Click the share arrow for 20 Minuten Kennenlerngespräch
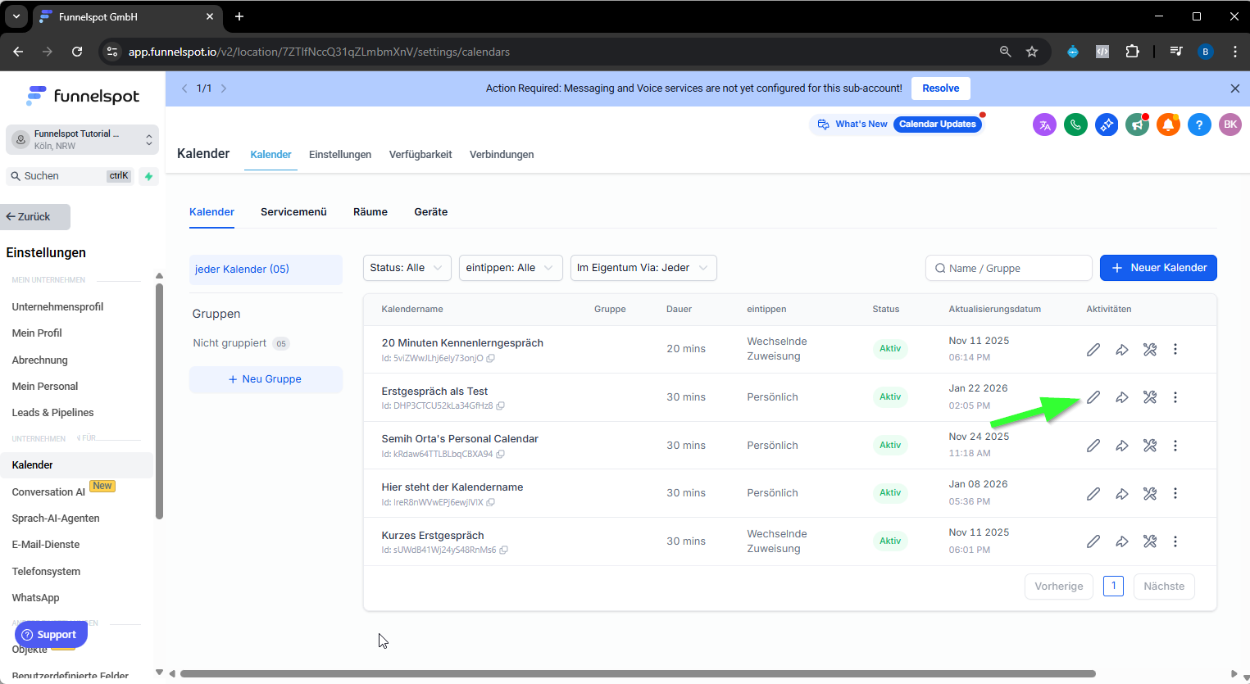The height and width of the screenshot is (684, 1250). pyautogui.click(x=1122, y=350)
